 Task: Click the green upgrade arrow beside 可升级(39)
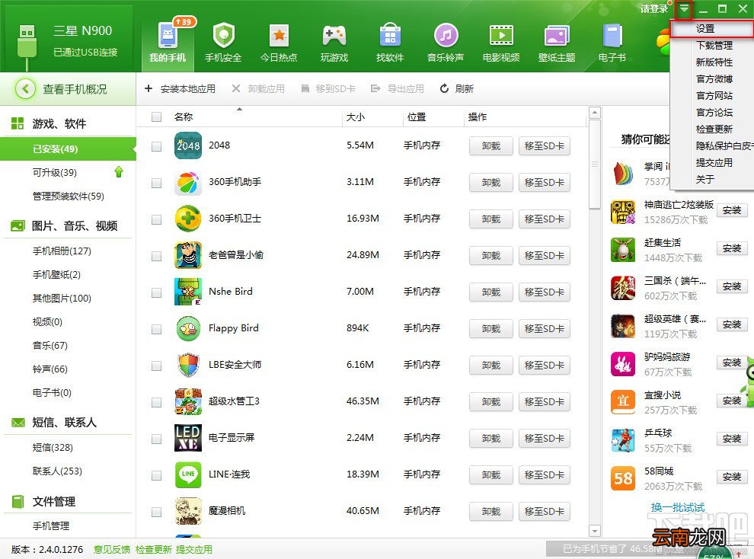coord(119,171)
